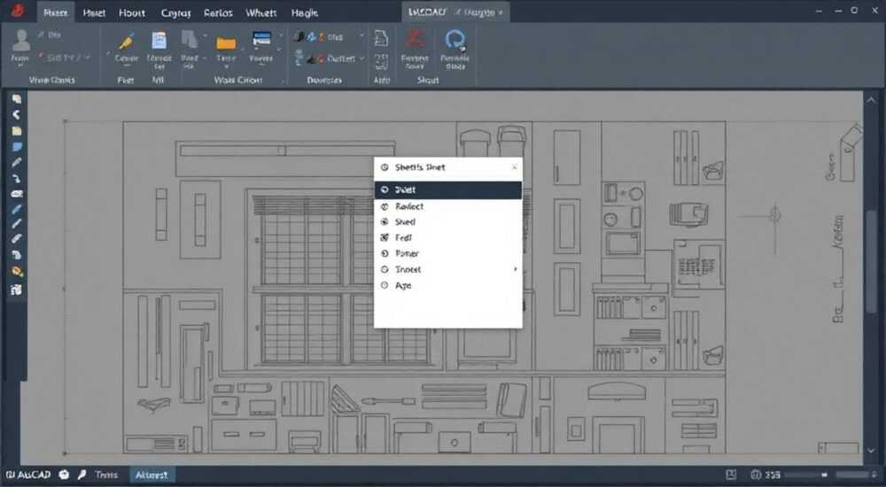
Task: Close the 'Shett's Sinet' popup
Action: coord(514,167)
